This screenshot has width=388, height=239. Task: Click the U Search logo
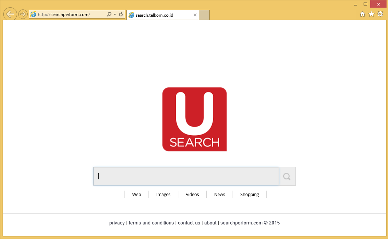click(x=194, y=119)
